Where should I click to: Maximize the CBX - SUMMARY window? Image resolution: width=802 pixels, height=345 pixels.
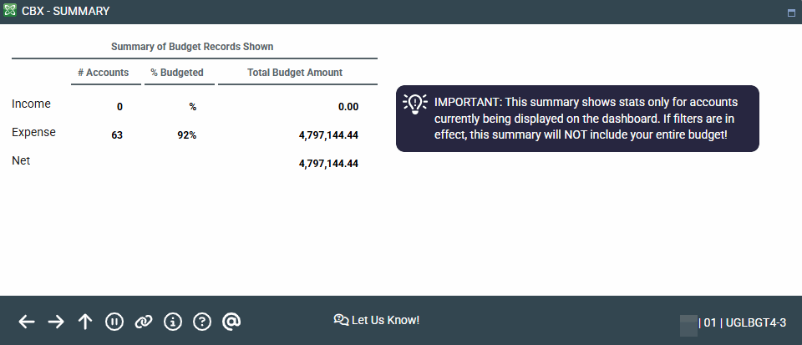tap(791, 13)
